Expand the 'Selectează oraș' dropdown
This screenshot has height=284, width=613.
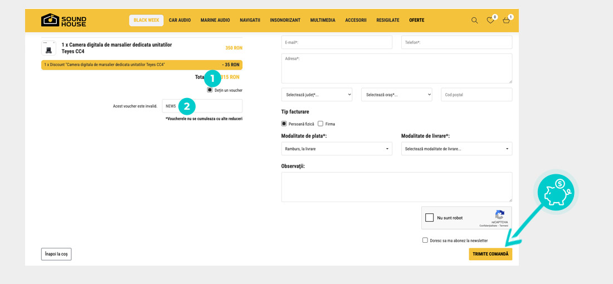[x=397, y=95]
